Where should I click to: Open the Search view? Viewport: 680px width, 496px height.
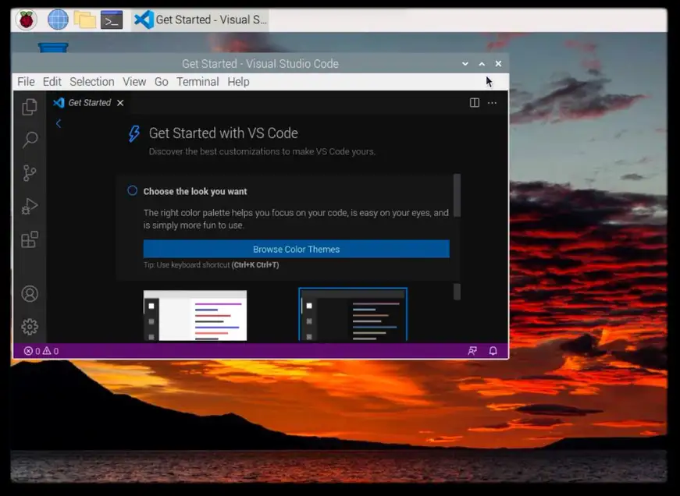[x=29, y=139]
